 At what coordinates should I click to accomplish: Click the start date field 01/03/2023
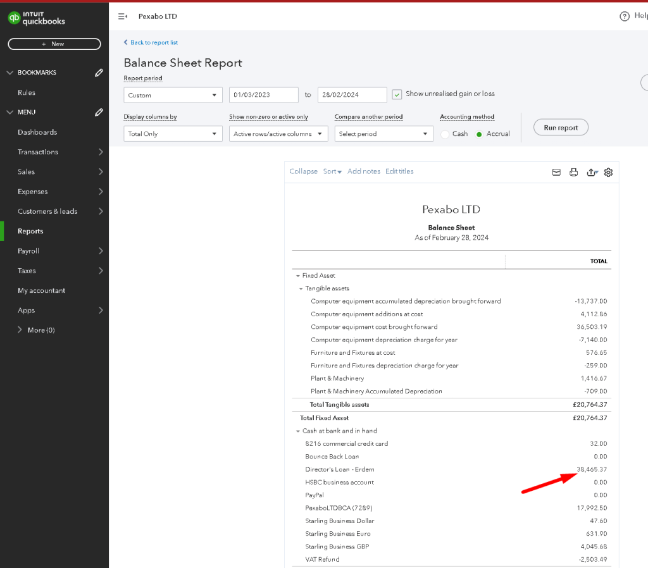click(x=264, y=95)
